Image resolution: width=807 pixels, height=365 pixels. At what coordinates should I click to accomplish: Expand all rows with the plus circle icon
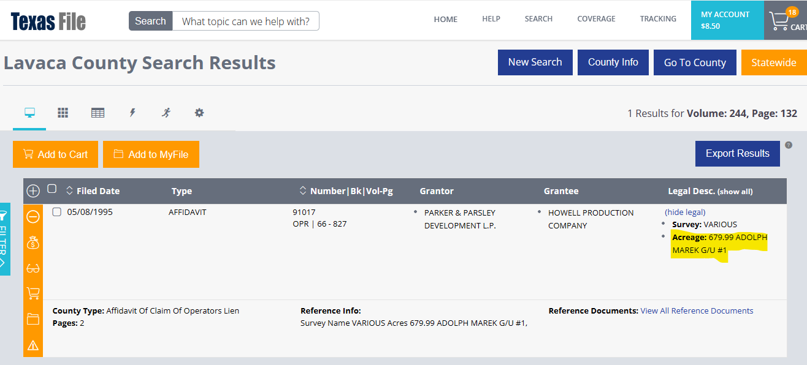click(x=33, y=191)
